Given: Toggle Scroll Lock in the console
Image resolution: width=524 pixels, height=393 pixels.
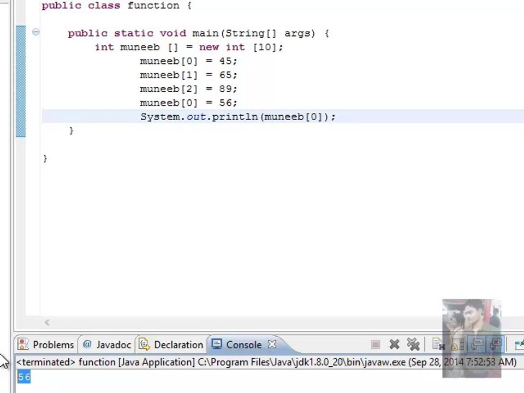Looking at the screenshot, I should [x=457, y=344].
